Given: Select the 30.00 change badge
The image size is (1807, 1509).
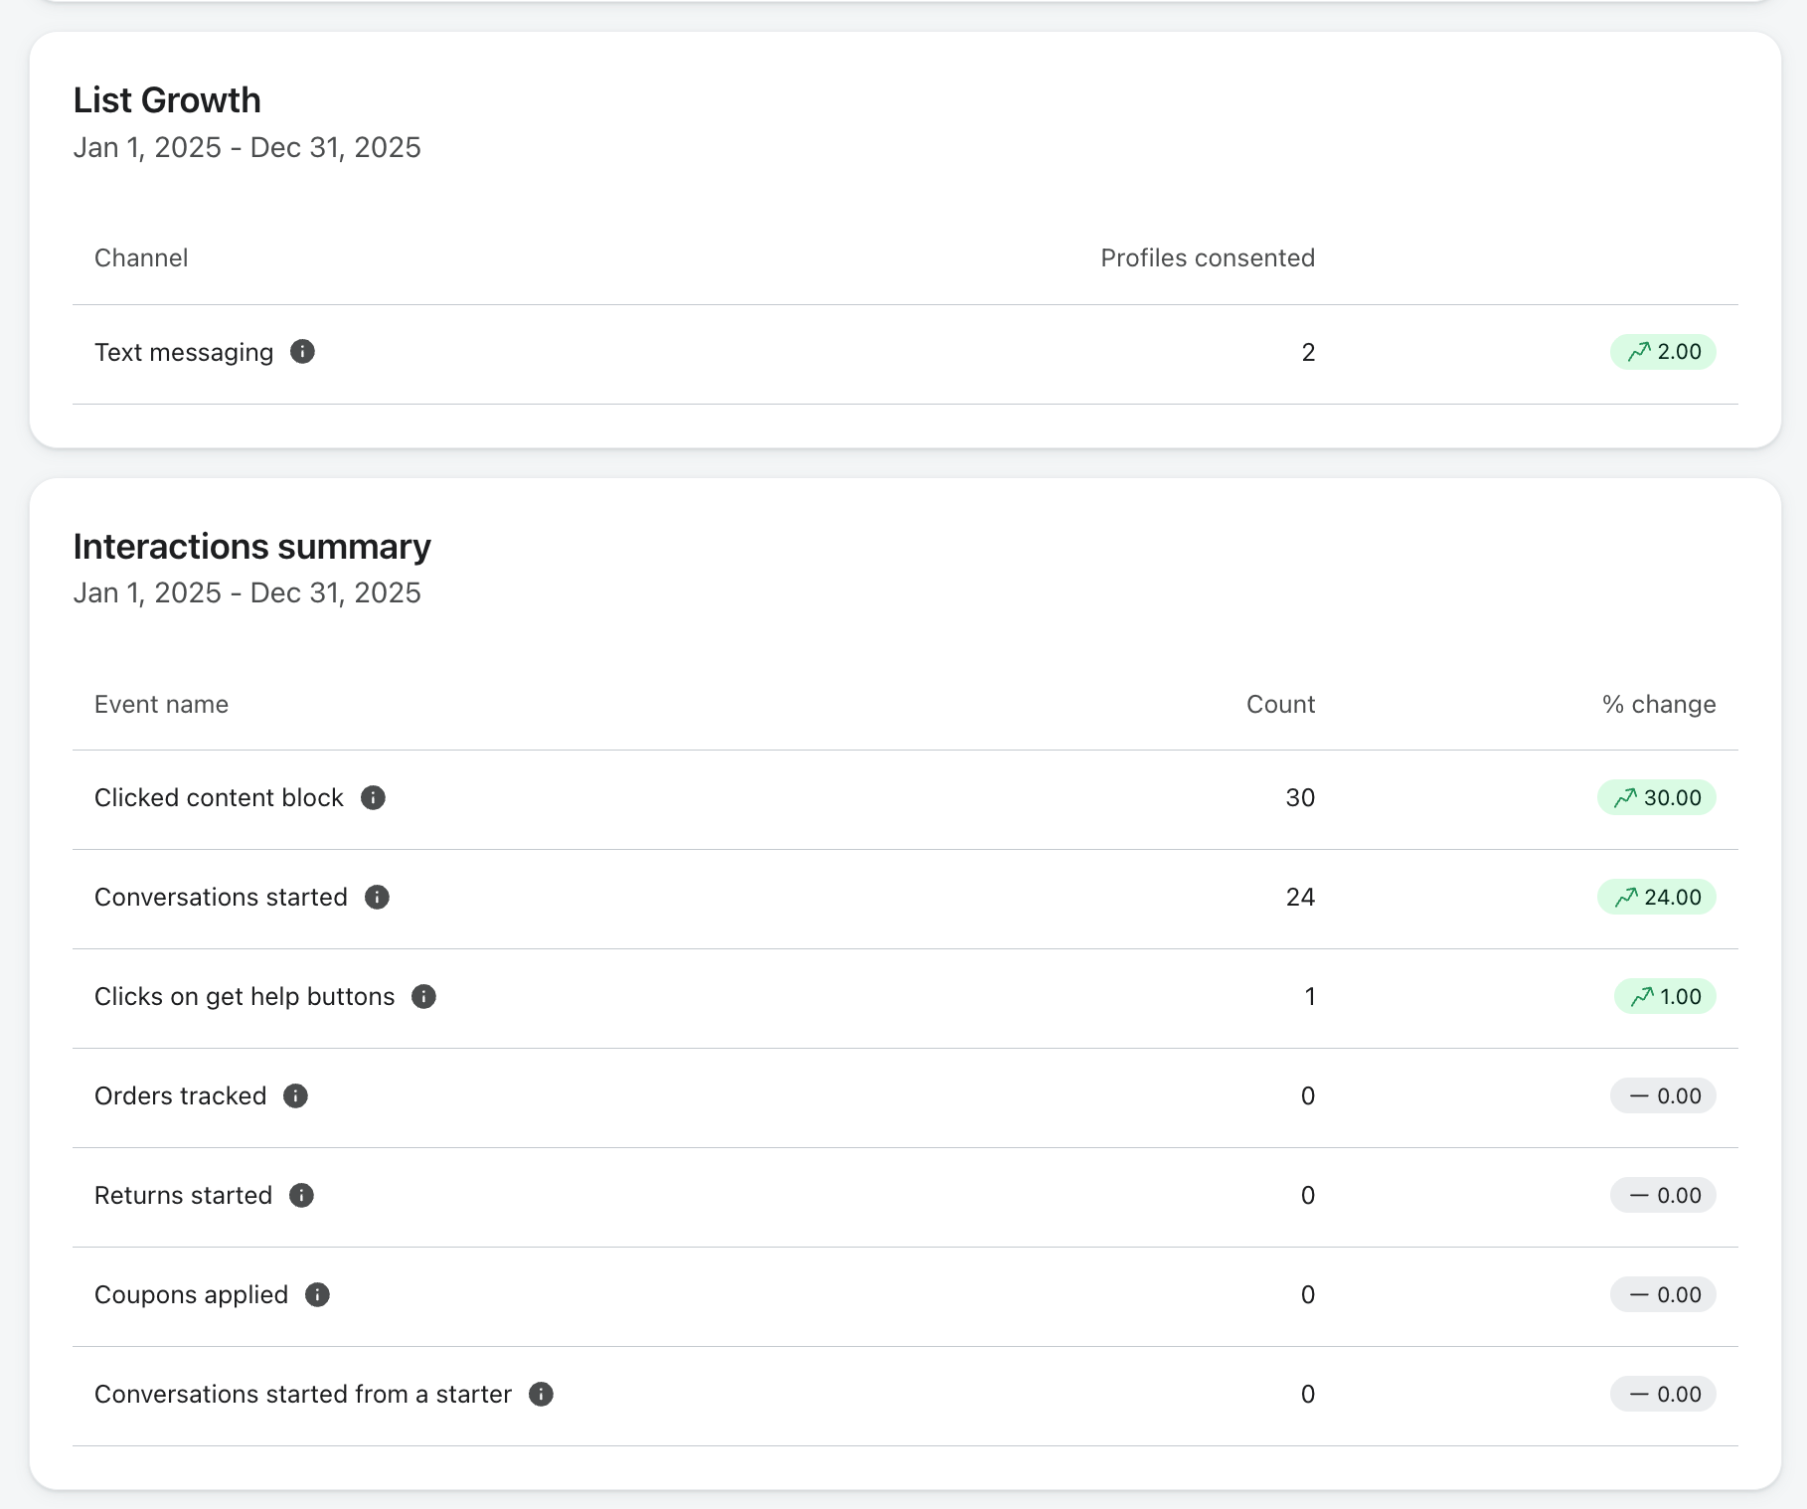Looking at the screenshot, I should [1657, 798].
